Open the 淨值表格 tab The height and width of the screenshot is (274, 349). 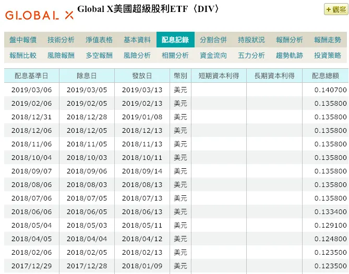point(99,40)
